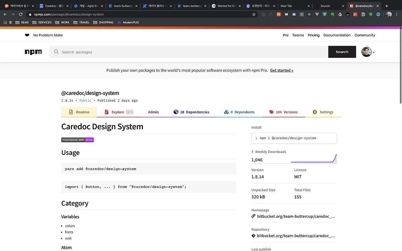Click the black heart icon
Image resolution: width=402 pixels, height=251 pixels.
coord(27,35)
